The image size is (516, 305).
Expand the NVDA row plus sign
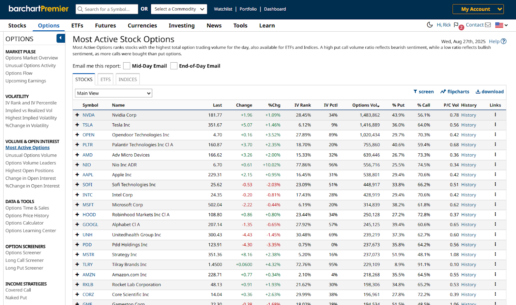pos(77,115)
